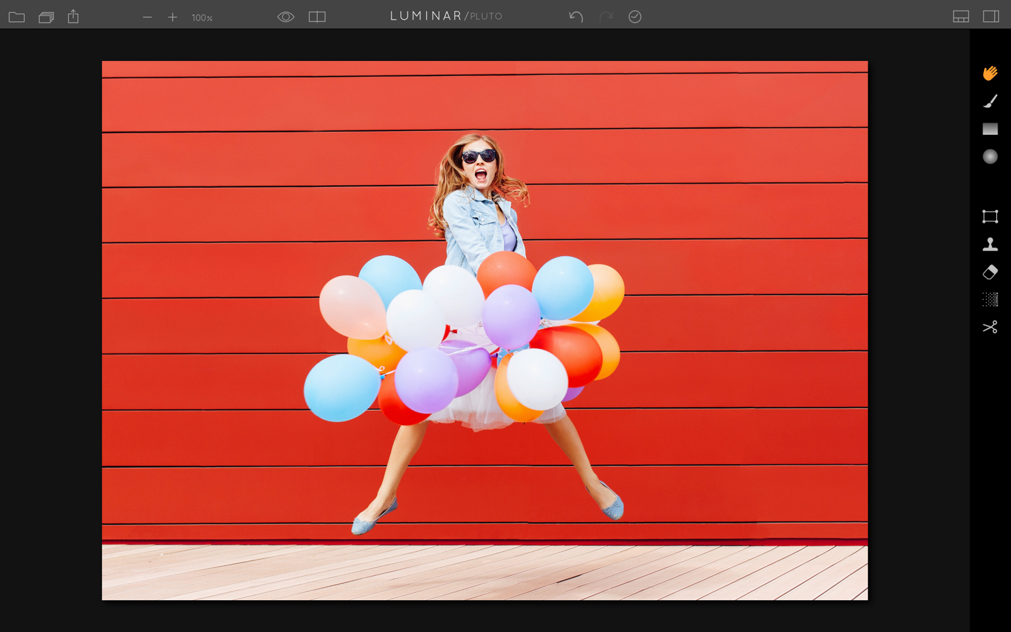The image size is (1011, 632).
Task: Click the 100% zoom level
Action: pos(202,18)
